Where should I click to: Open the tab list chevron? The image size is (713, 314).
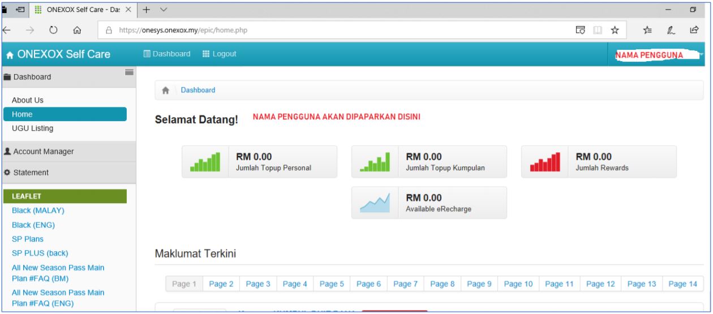[164, 10]
